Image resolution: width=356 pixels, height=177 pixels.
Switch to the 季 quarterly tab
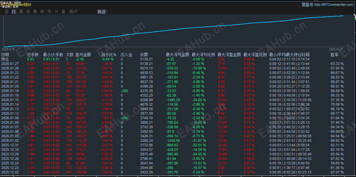pos(35,12)
